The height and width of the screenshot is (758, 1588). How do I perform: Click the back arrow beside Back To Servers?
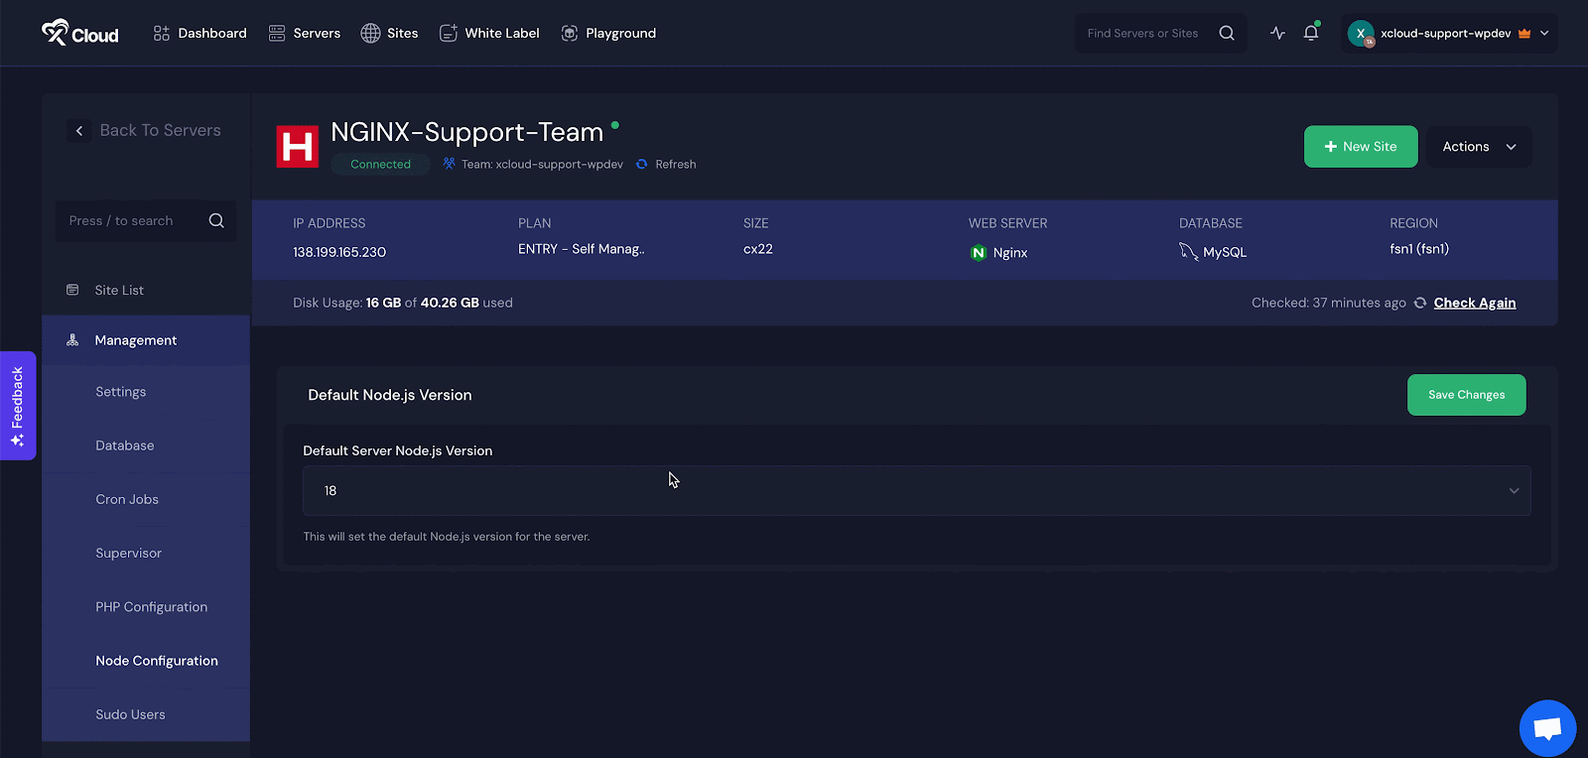(x=79, y=130)
